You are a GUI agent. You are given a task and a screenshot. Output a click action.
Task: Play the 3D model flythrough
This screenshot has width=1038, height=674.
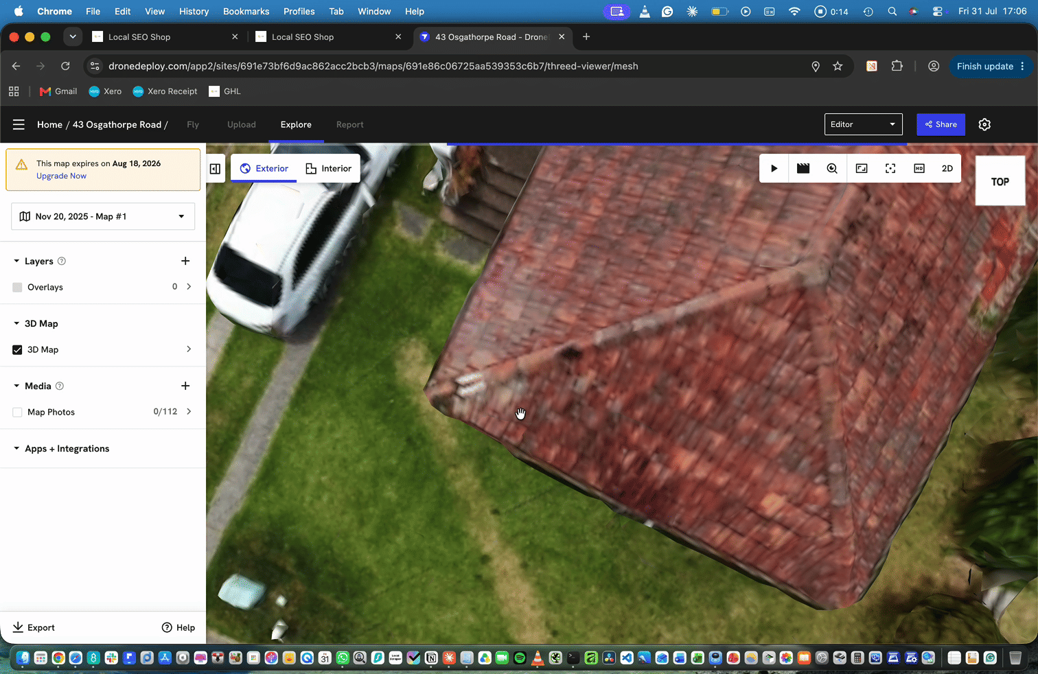pos(774,168)
